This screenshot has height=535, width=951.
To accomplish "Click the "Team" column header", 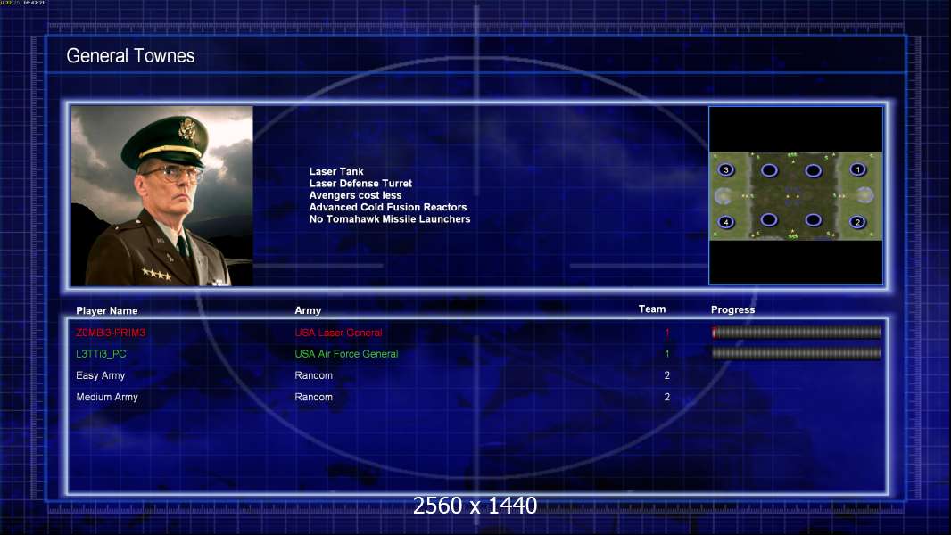I will (x=652, y=309).
